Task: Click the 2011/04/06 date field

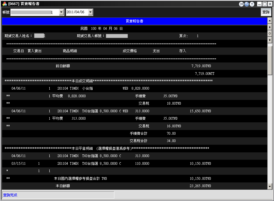Action: pos(76,12)
